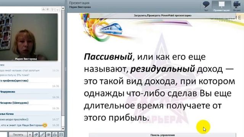244x137 pixels.
Task: Click the chat scrollbar up arrow
Action: click(x=63, y=8)
